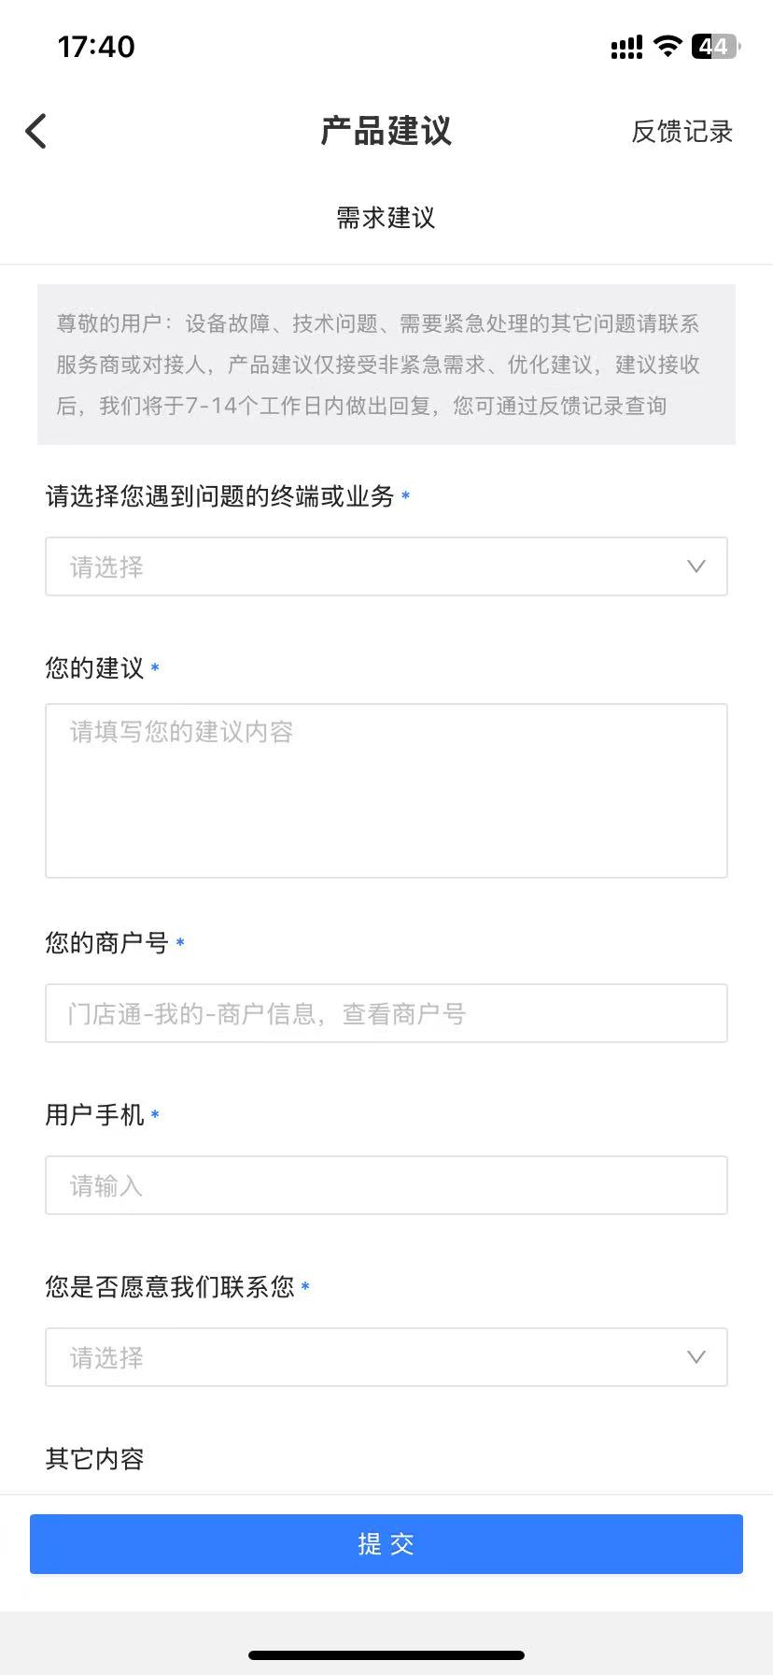
Task: Tap the Wi-Fi status icon
Action: coord(668,46)
